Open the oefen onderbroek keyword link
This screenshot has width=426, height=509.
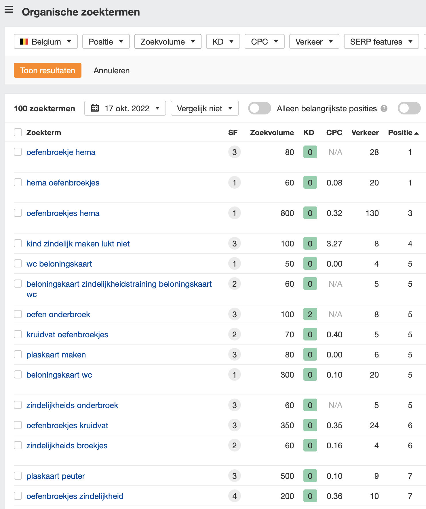point(58,314)
